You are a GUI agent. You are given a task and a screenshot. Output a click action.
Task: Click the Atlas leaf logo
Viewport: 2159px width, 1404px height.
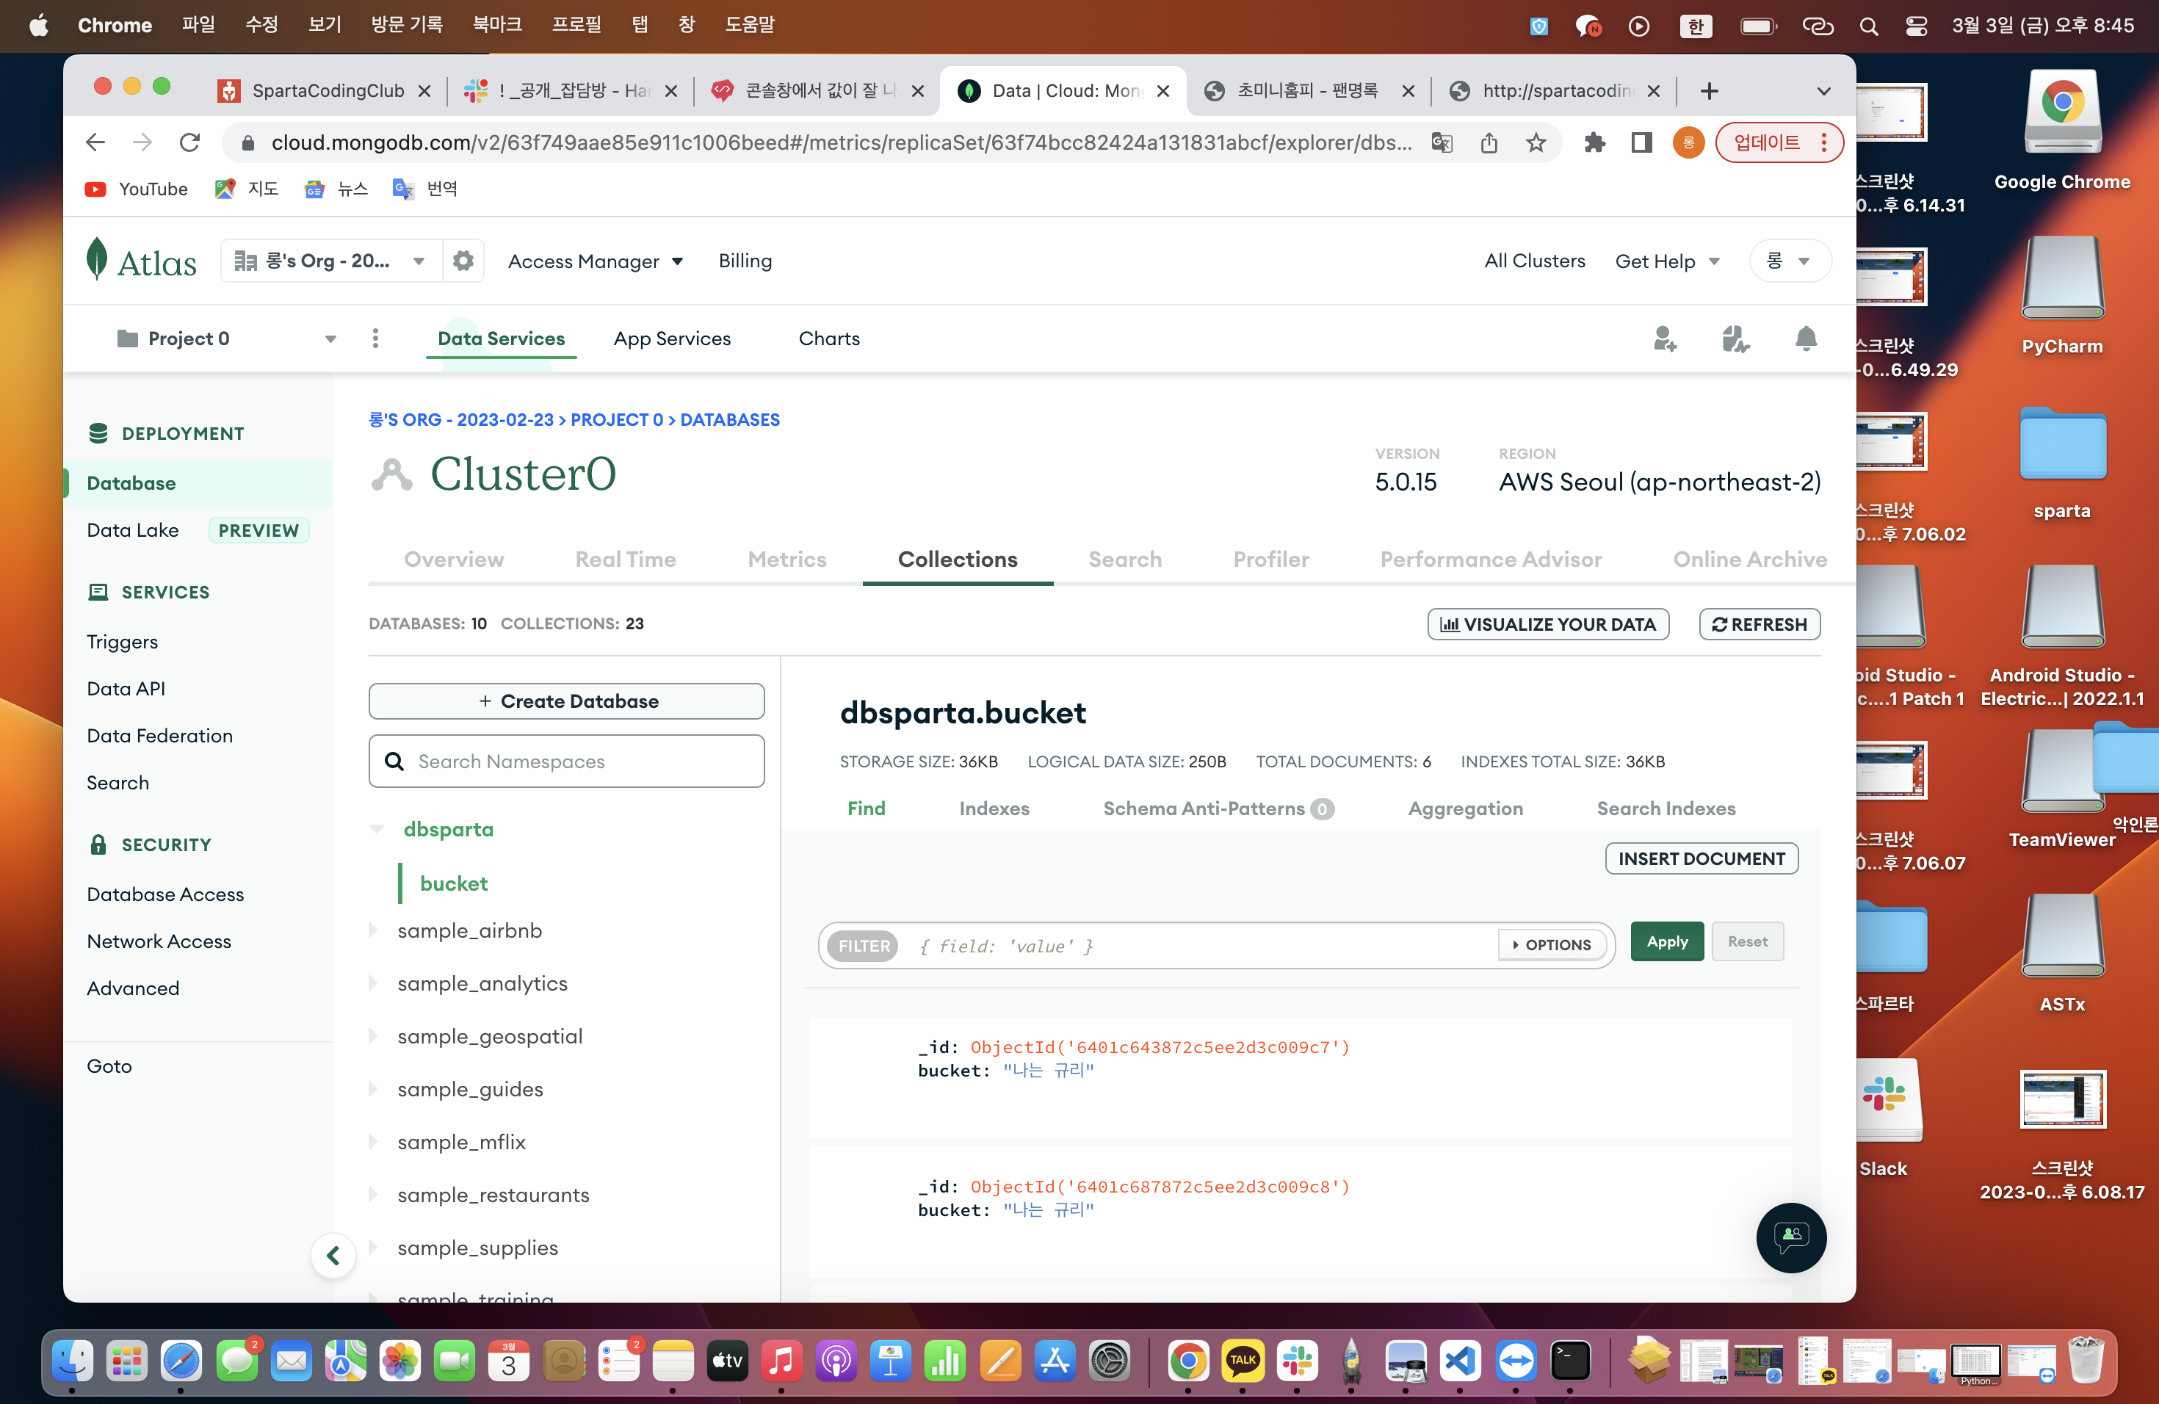[x=96, y=259]
